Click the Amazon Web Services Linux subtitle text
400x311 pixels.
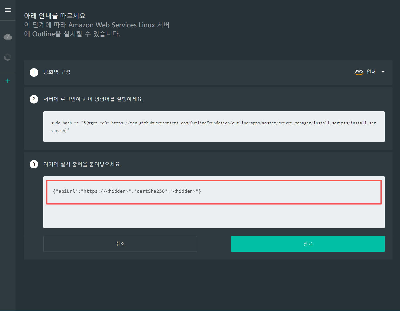[x=97, y=29]
